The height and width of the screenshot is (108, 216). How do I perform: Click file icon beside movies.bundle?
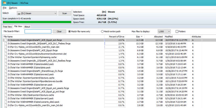(x=6, y=81)
